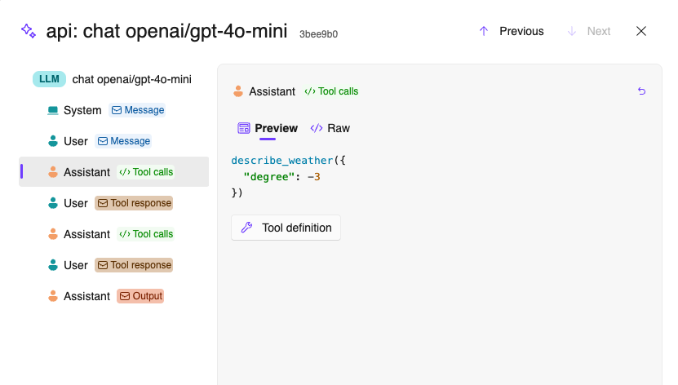The width and height of the screenshot is (678, 385).
Task: Click the Next navigation button
Action: (589, 31)
